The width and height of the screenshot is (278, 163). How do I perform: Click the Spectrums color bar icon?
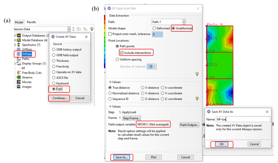coord(18,45)
